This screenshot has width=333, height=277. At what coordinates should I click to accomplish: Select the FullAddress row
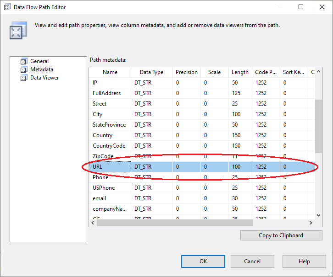point(107,93)
